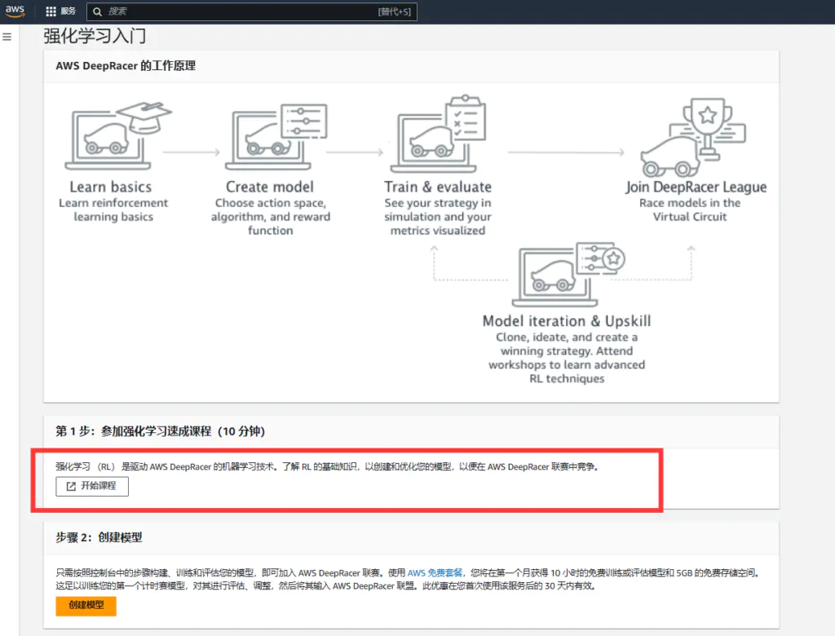Click the Train & evaluate clipboard icon

pyautogui.click(x=438, y=134)
